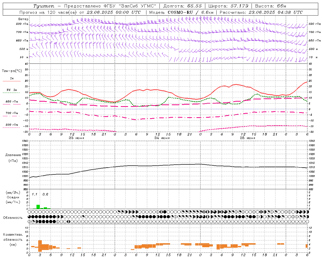Click the '(мм/3ч.)' precipitation unit label
322x257 pixels.
(13, 192)
